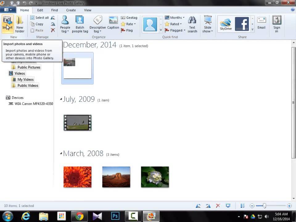Rotate left from the status bar
The height and width of the screenshot is (222, 296).
(198, 206)
